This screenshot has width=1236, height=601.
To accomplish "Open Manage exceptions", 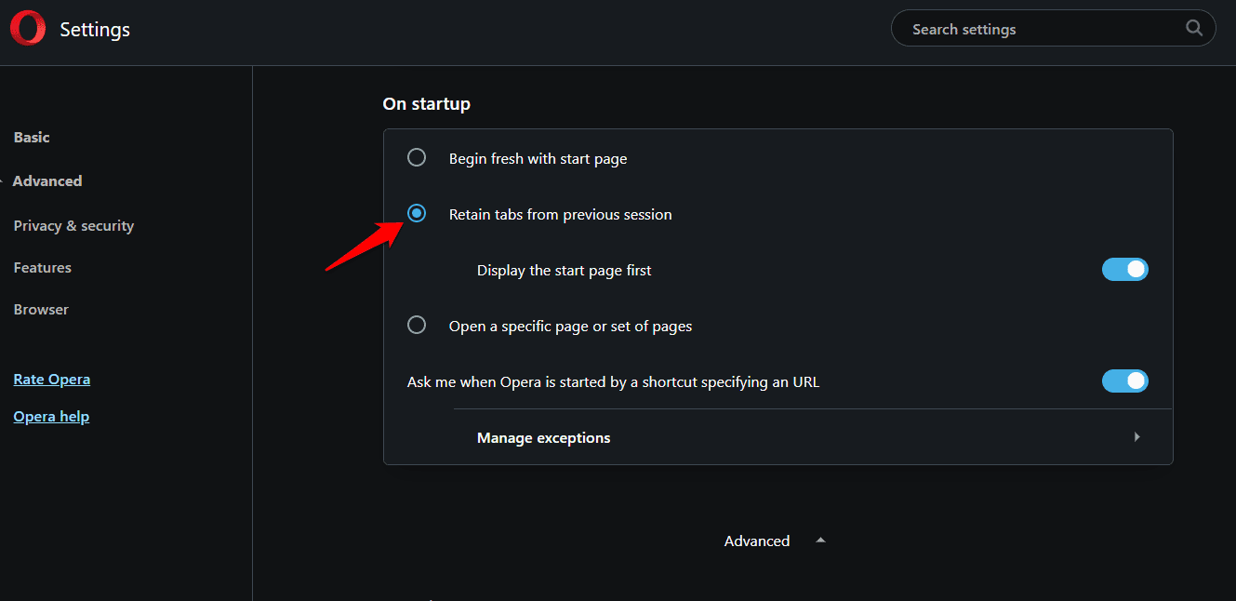I will coord(543,437).
